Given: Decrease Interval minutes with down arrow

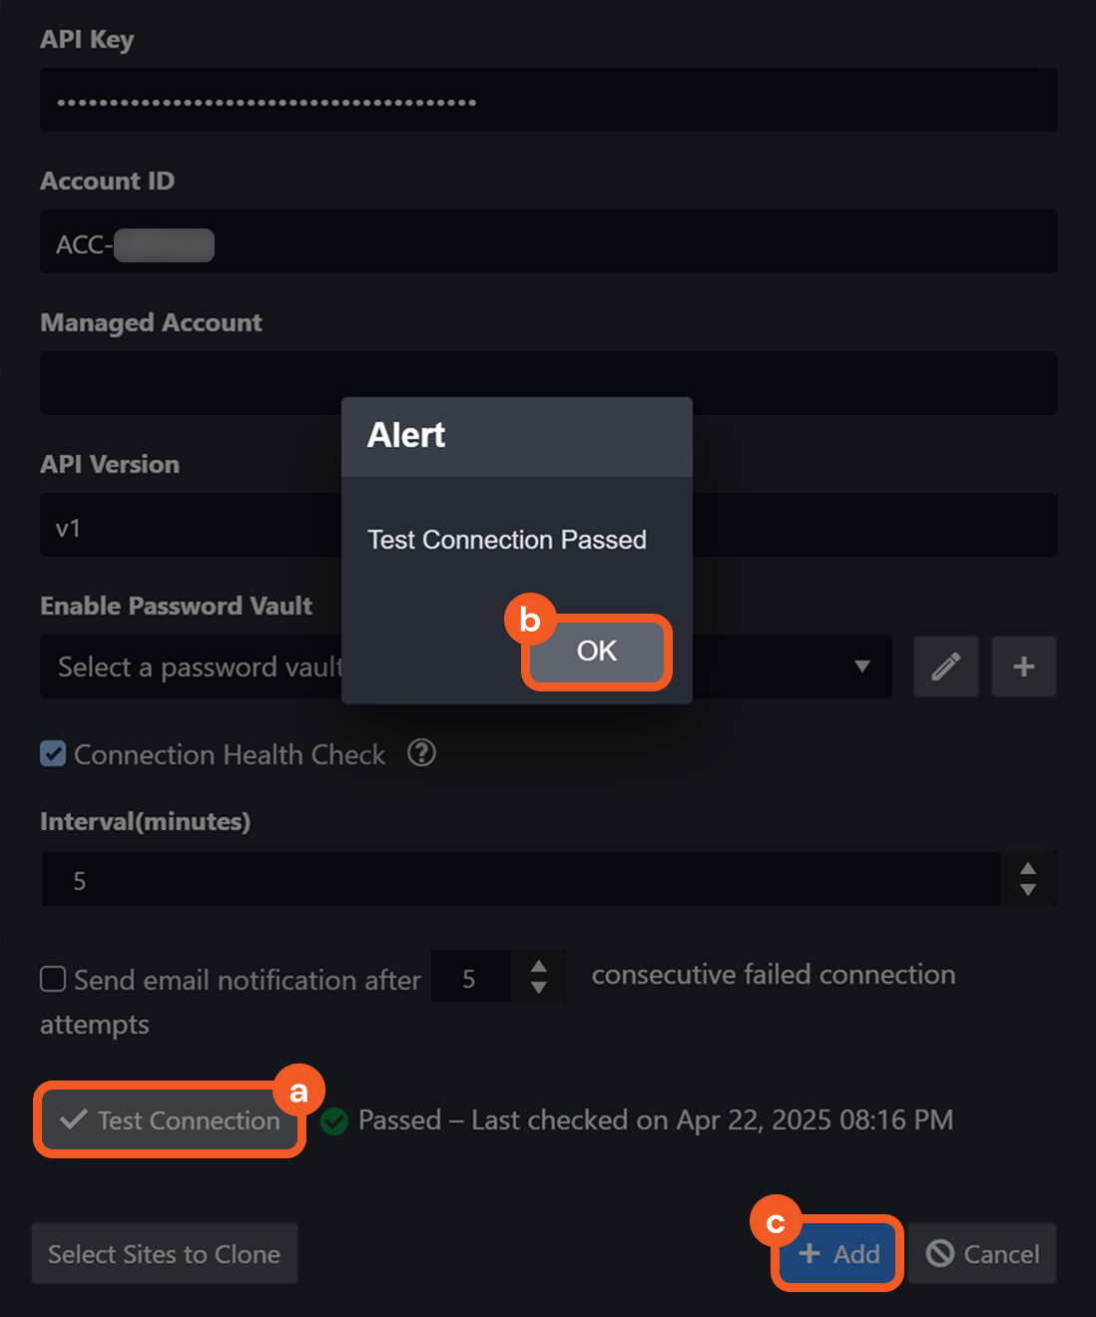Looking at the screenshot, I should pyautogui.click(x=1027, y=890).
